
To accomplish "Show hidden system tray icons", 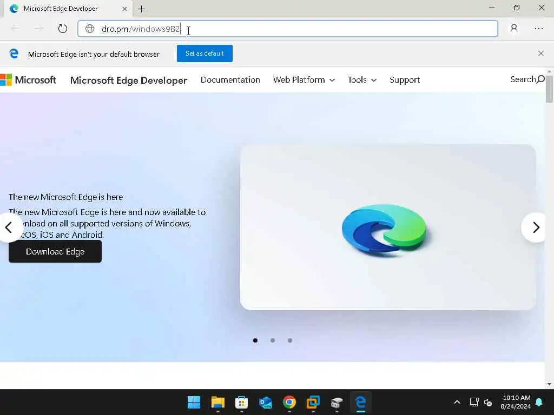I will pos(457,402).
